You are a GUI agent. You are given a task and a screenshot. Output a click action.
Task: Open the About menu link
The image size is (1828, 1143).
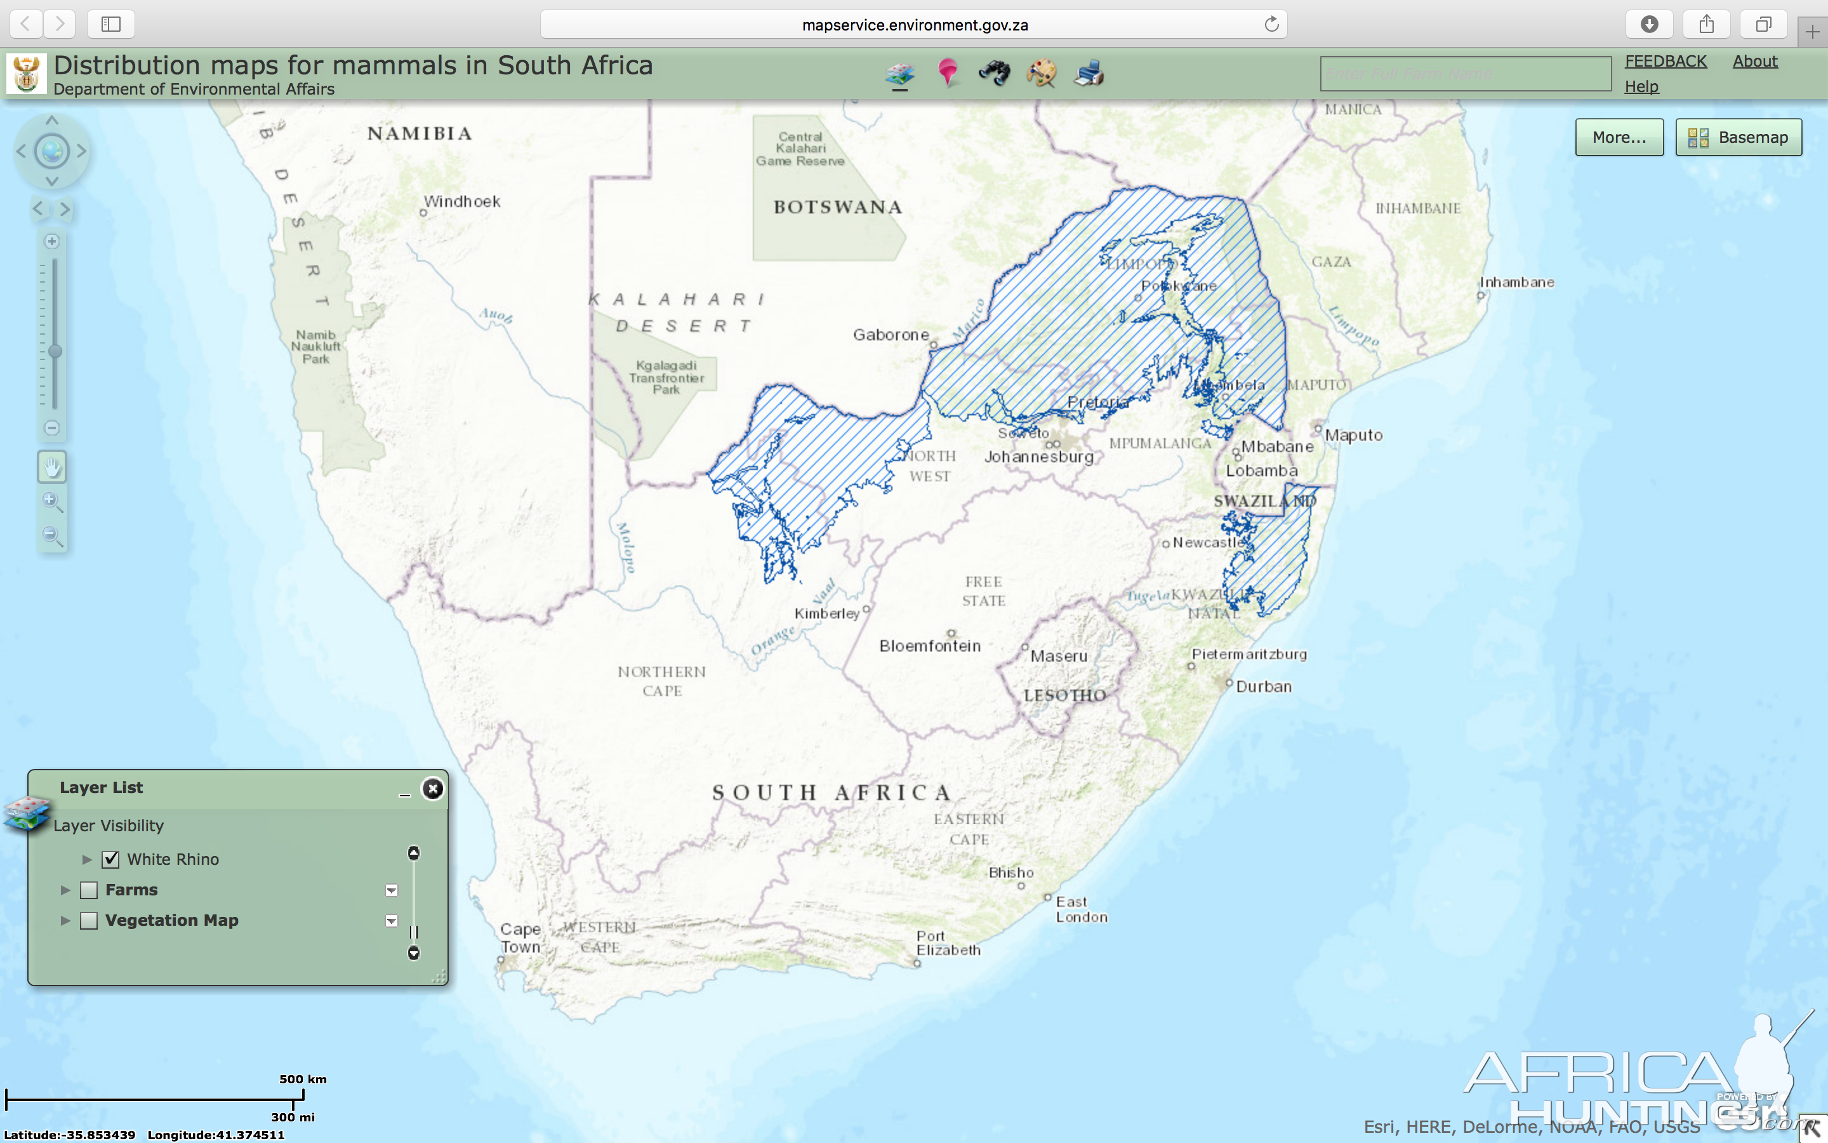(x=1757, y=59)
